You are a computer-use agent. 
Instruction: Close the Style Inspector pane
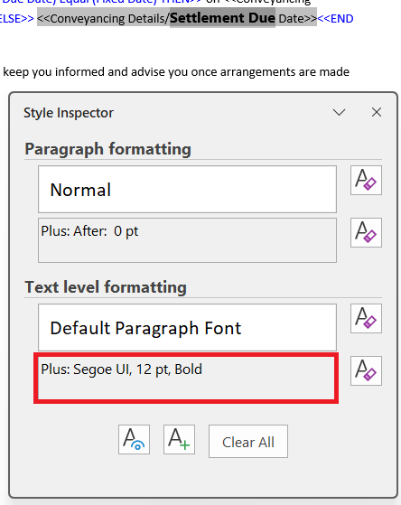click(x=377, y=112)
